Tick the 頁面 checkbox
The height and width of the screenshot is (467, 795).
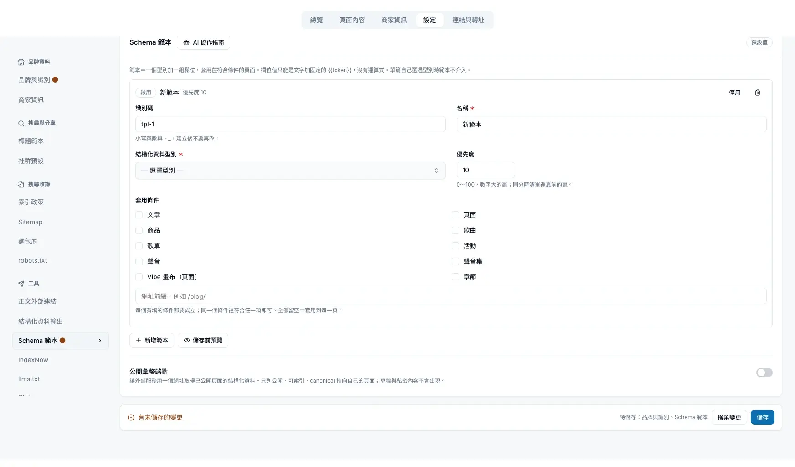click(x=455, y=215)
